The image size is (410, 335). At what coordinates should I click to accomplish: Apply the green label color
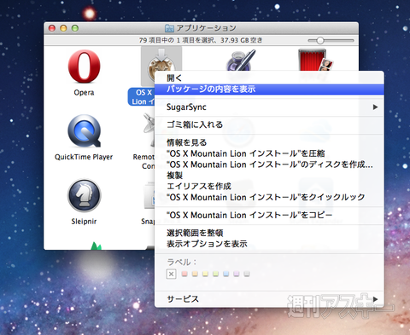click(x=216, y=274)
